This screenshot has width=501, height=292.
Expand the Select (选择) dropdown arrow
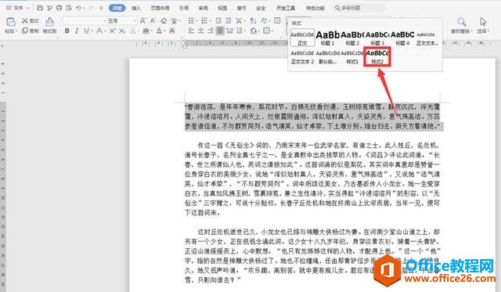[488, 31]
